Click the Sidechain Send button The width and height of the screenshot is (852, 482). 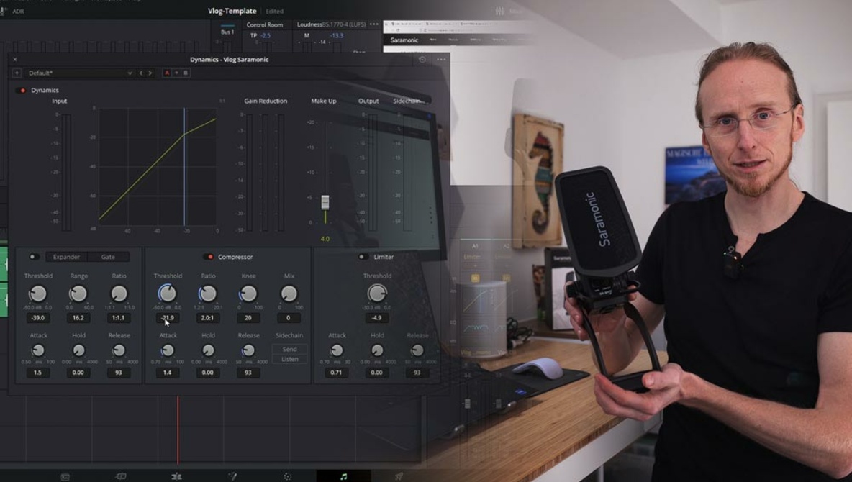[289, 349]
